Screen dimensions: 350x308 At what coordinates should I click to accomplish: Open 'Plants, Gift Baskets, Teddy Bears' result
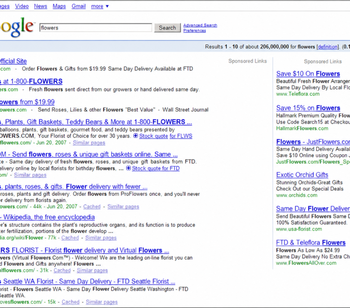point(96,122)
